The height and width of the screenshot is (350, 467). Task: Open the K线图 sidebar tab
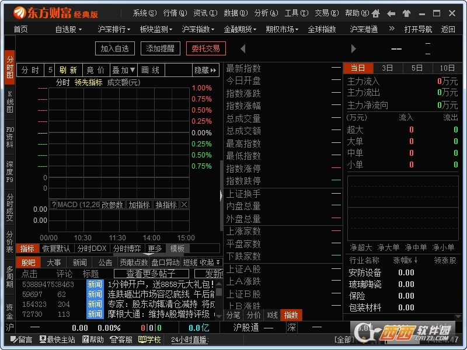[10, 102]
